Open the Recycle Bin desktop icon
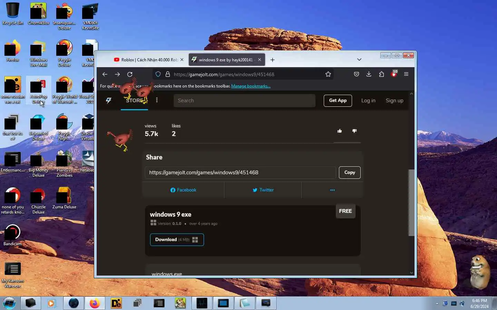 [x=13, y=14]
